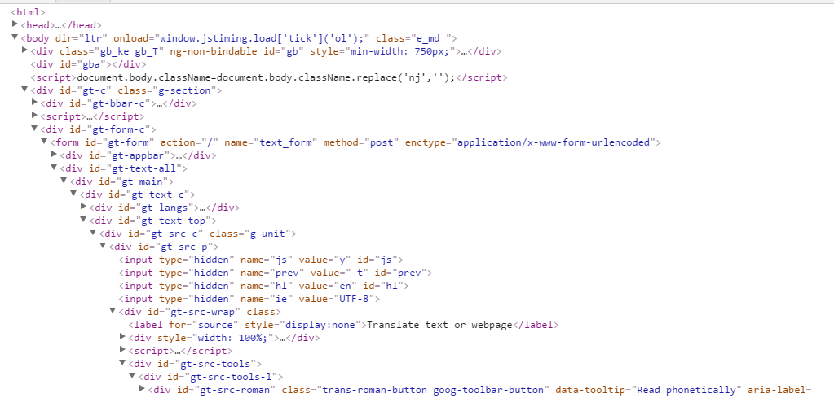834x398 pixels.
Task: Collapse the gt-src-c g-unit div
Action: [94, 233]
